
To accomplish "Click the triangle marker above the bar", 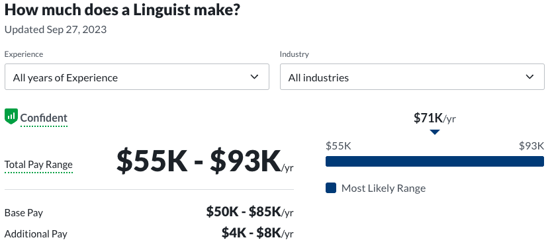I will 435,132.
